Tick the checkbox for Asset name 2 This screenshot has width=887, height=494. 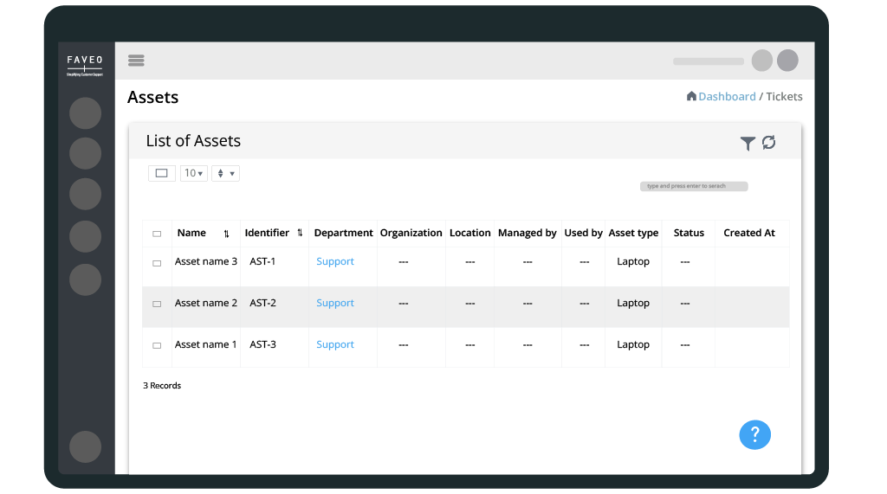tap(157, 305)
